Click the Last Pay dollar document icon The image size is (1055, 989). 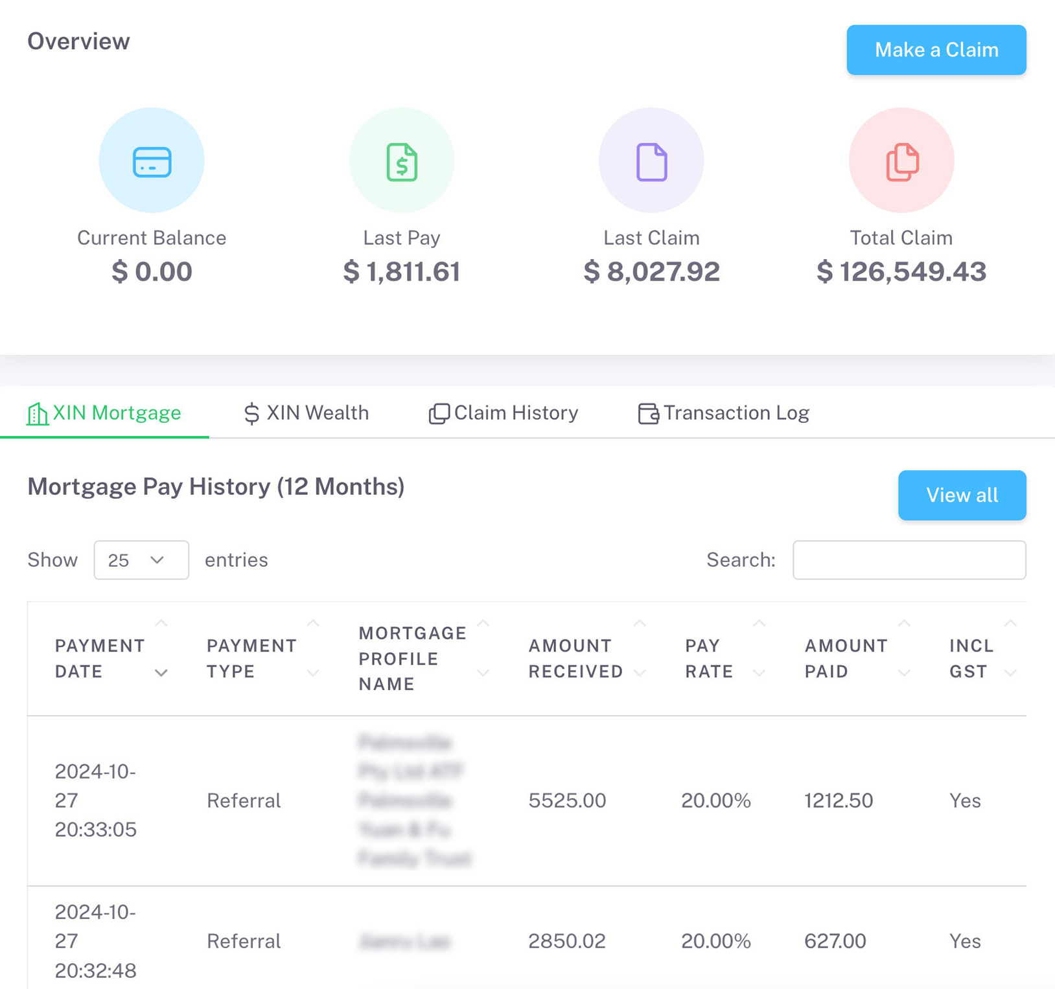(x=402, y=161)
